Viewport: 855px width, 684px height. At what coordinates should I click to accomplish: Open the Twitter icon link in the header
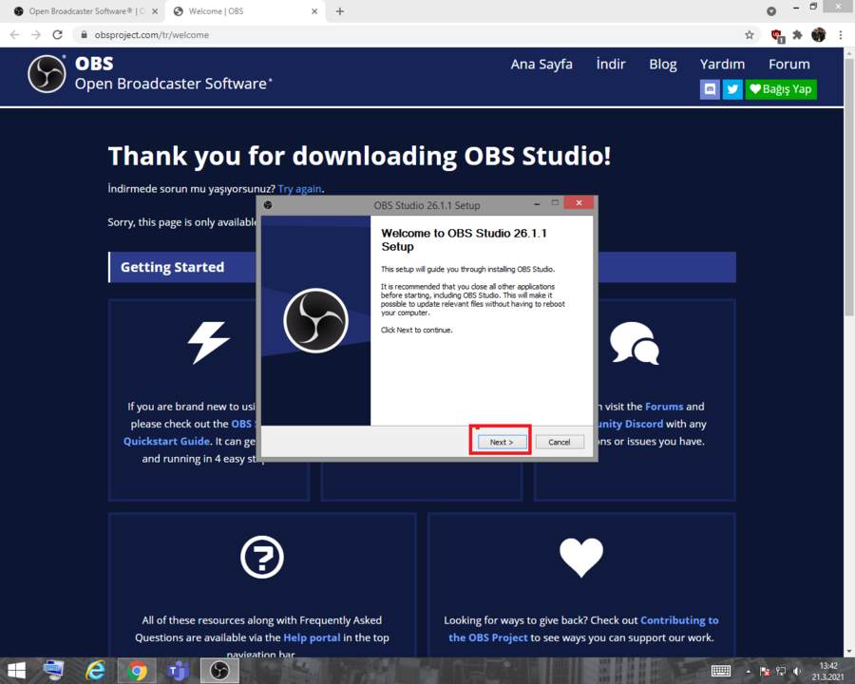click(732, 89)
